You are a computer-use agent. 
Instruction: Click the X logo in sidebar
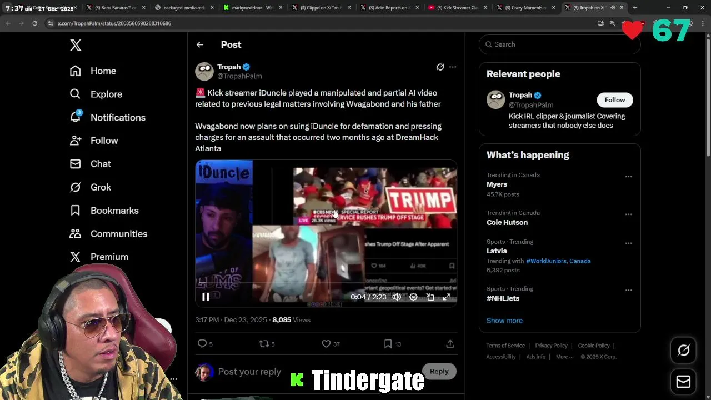76,45
